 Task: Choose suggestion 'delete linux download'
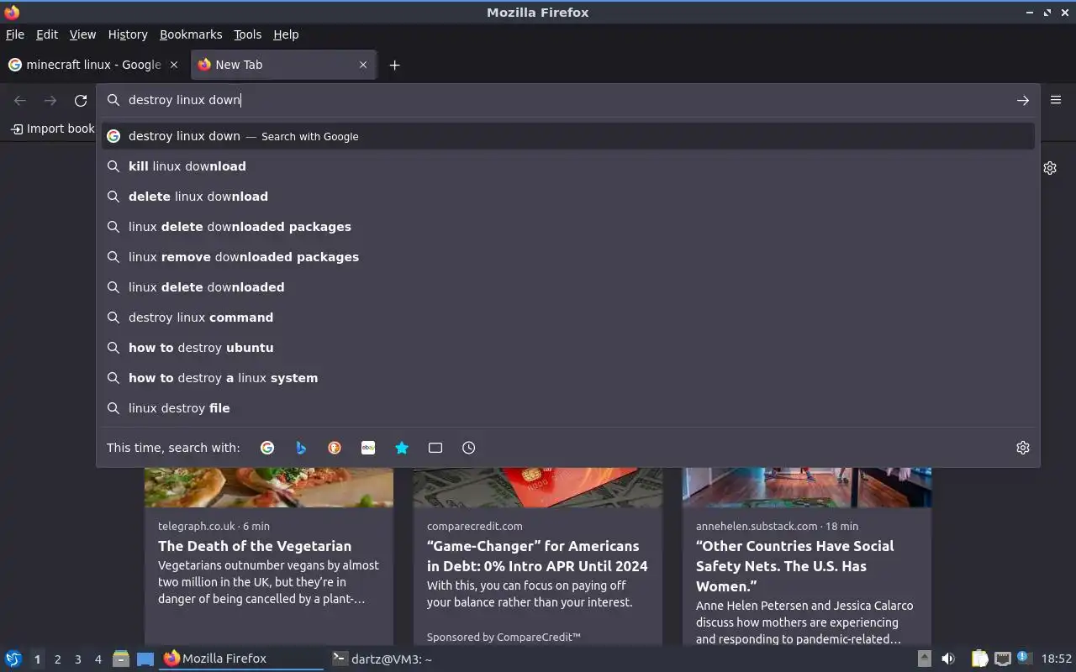[x=567, y=197]
